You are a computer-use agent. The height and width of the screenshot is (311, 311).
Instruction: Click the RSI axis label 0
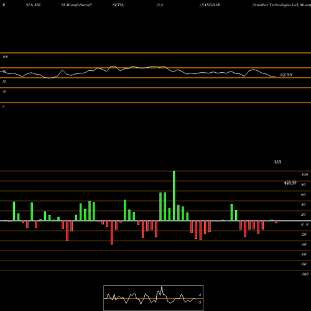pos(3,106)
